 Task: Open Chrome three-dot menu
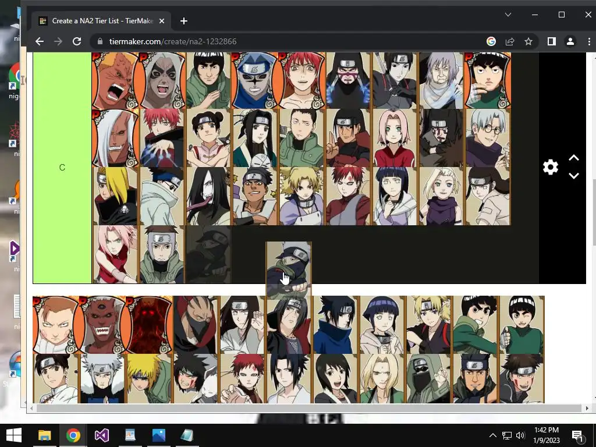[x=589, y=41]
